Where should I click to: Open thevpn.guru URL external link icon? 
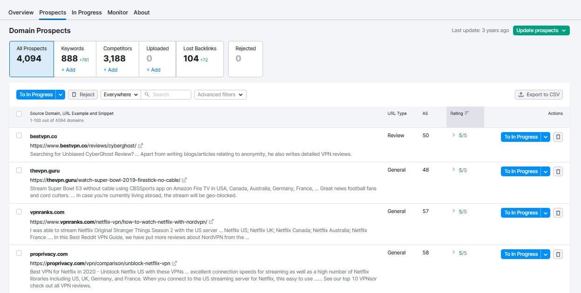[184, 180]
